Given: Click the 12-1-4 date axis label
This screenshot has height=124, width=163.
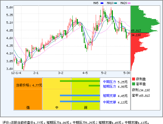Looking at the screenshot, I should (16, 73).
